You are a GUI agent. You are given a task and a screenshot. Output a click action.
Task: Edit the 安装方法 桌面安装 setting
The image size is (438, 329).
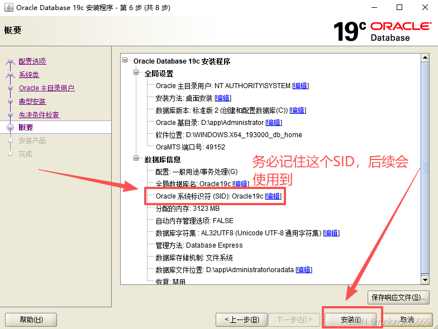tap(223, 98)
